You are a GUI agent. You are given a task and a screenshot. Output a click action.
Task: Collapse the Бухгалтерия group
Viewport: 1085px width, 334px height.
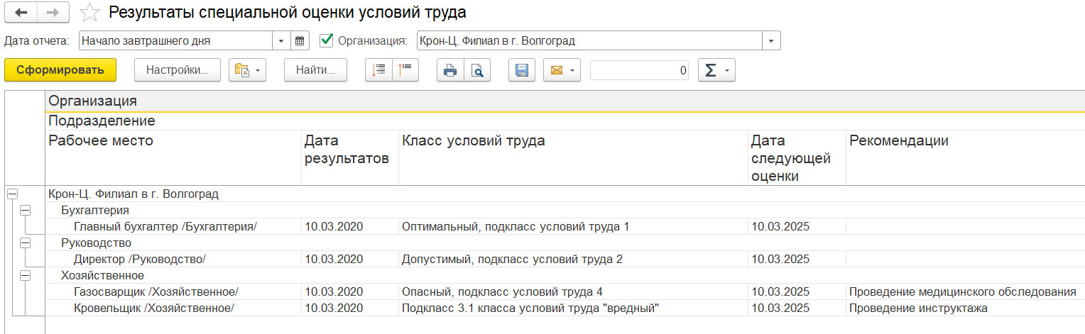25,211
